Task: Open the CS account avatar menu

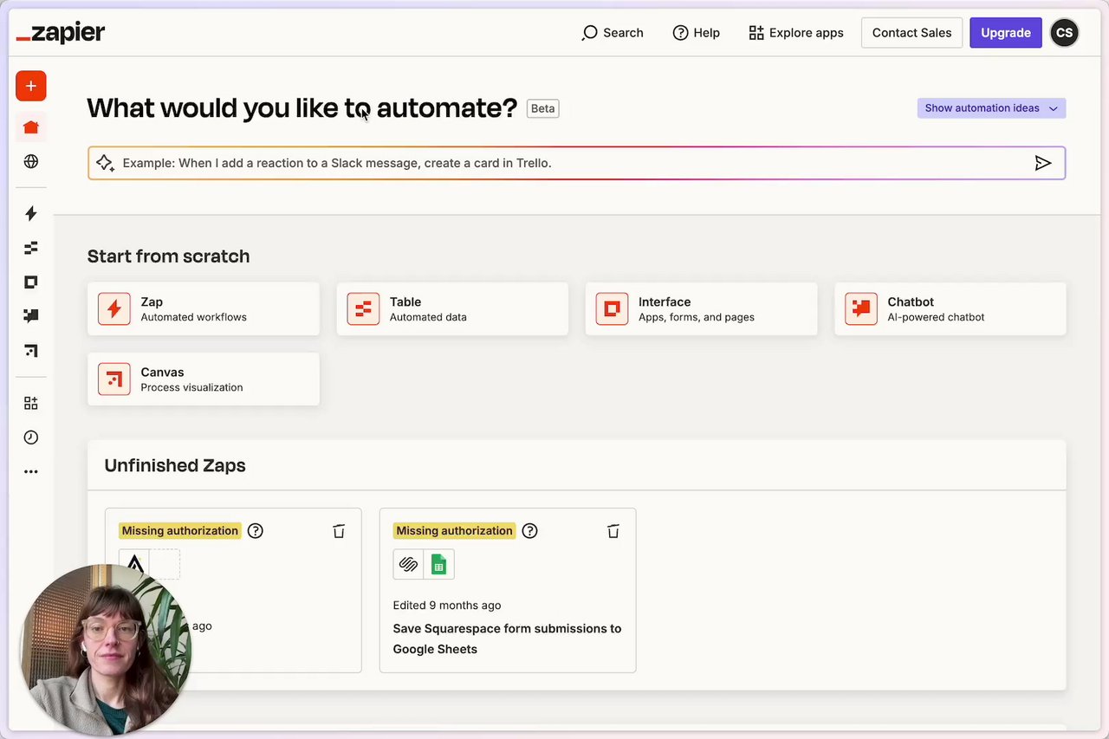Action: pos(1064,33)
